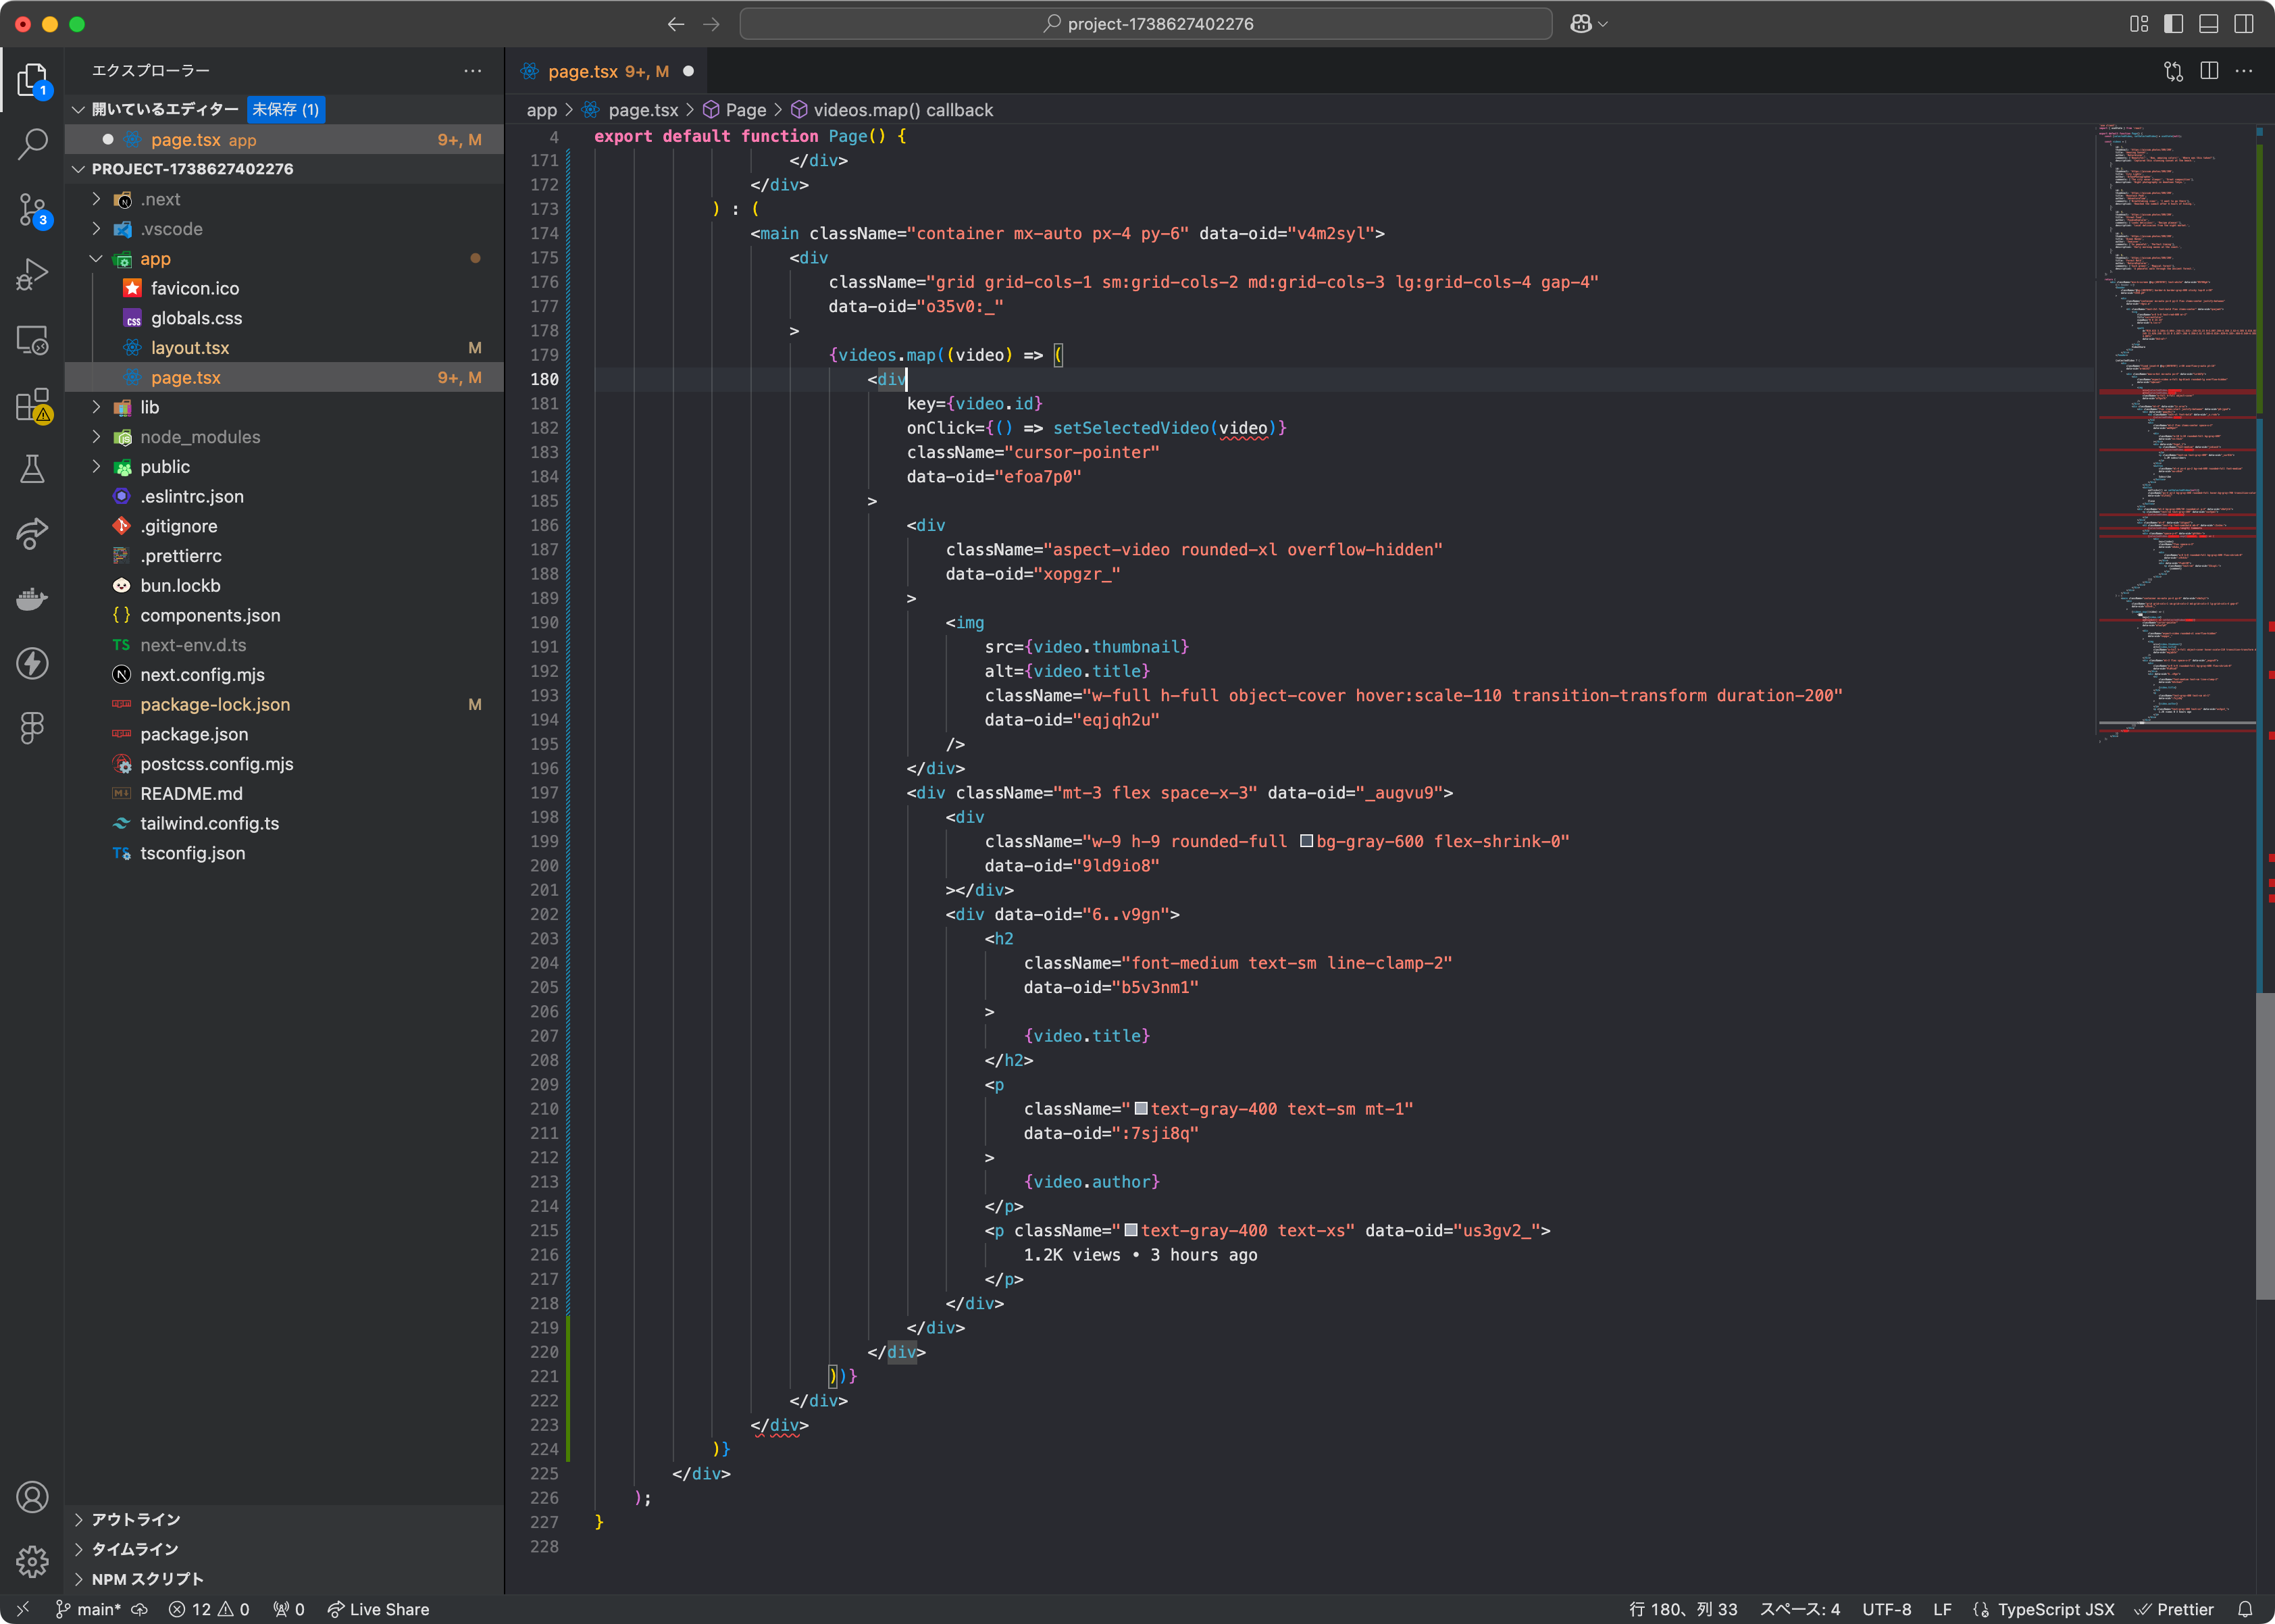Click the UTF-8 encoding indicator
Screen dimensions: 2275x1624
point(1886,1609)
